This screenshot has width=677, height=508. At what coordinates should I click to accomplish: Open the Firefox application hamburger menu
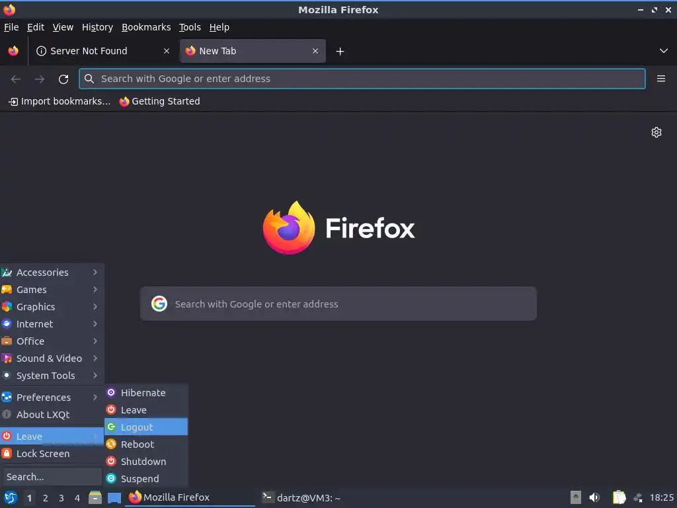(660, 79)
